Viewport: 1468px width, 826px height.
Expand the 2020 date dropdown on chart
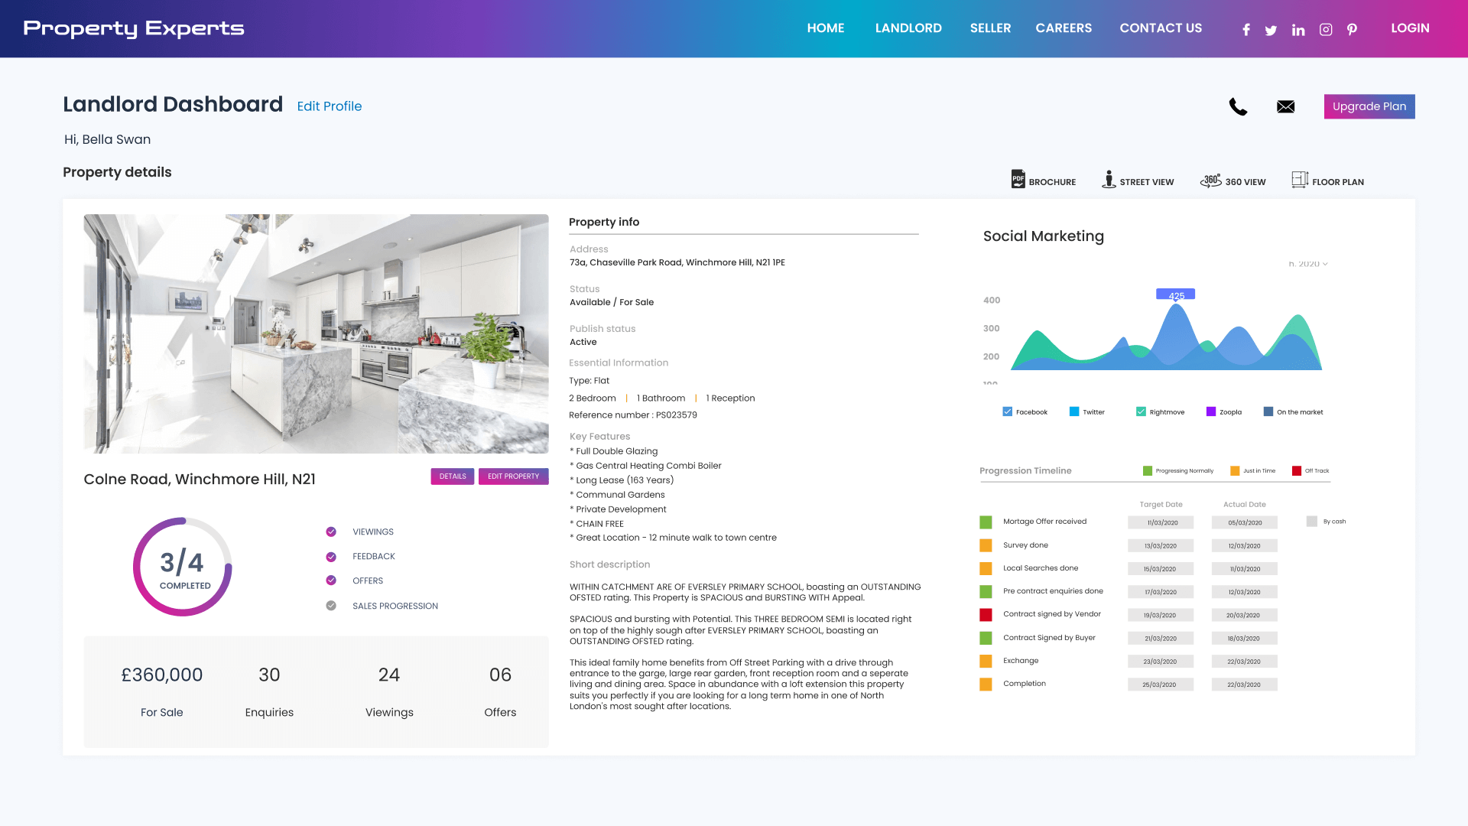tap(1308, 264)
